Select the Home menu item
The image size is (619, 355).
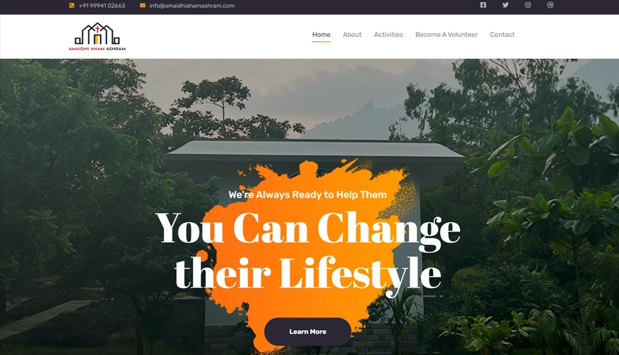[x=322, y=35]
